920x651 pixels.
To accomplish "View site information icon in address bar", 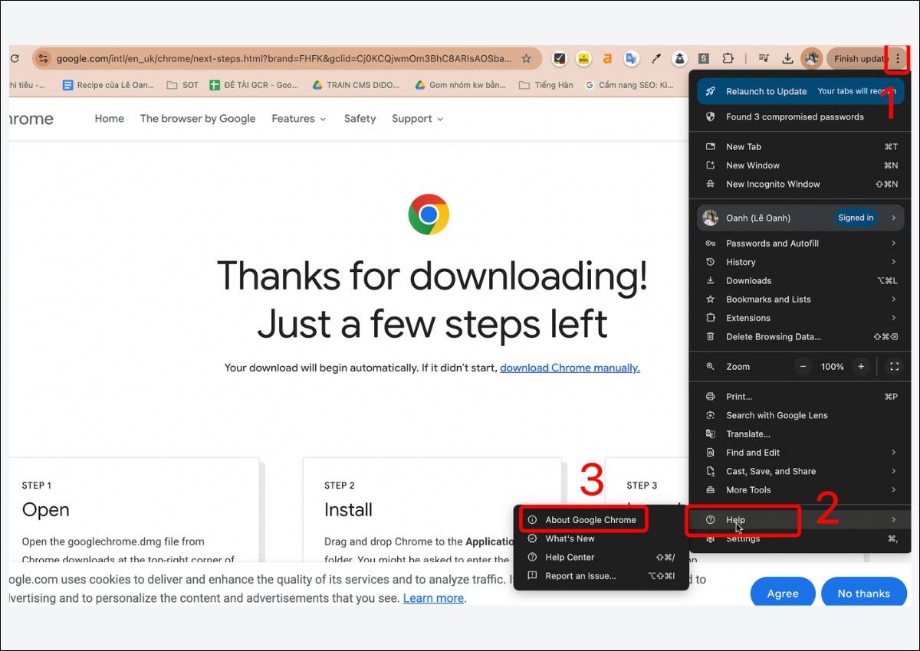I will (x=43, y=58).
